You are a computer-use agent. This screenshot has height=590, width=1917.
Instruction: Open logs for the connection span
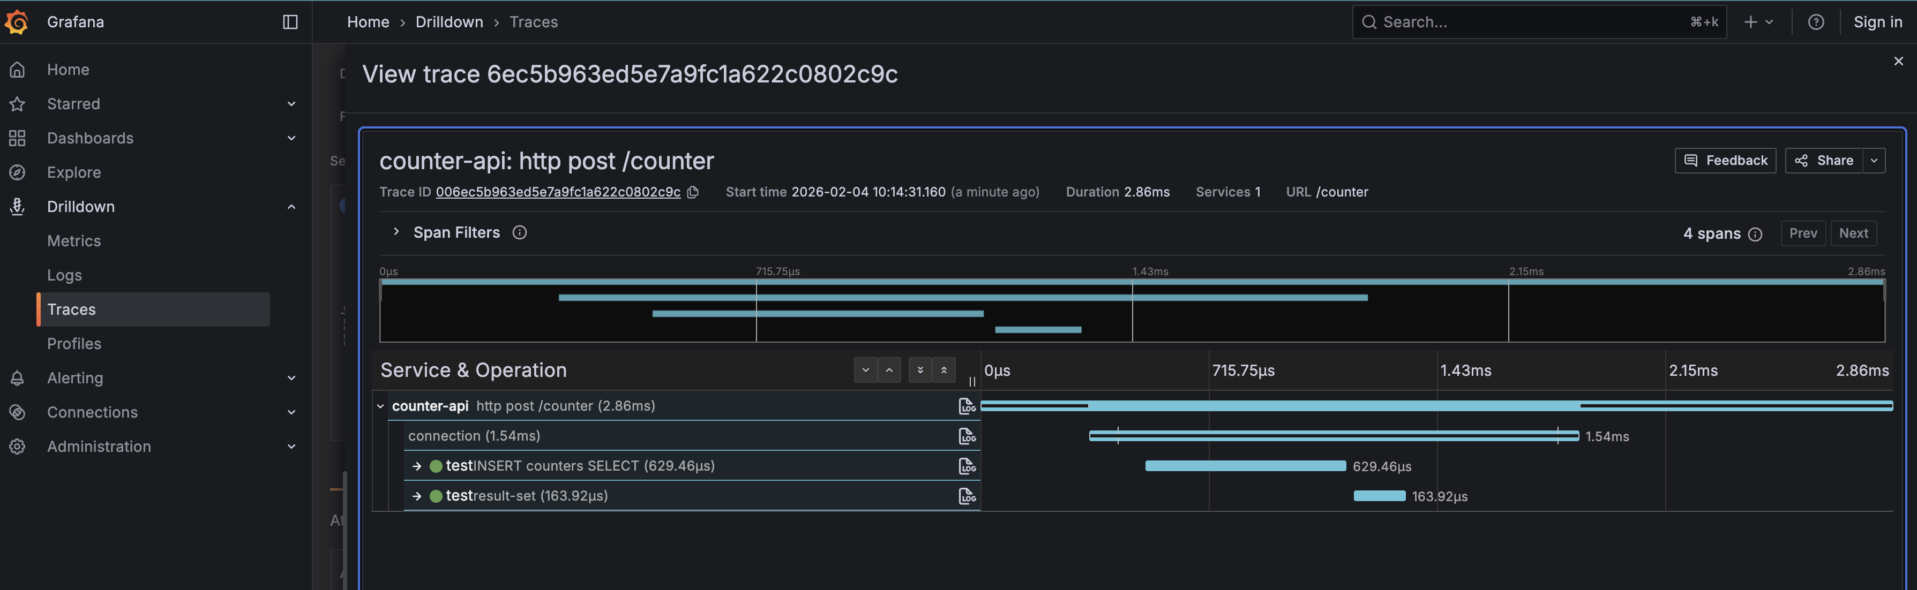[x=967, y=436]
